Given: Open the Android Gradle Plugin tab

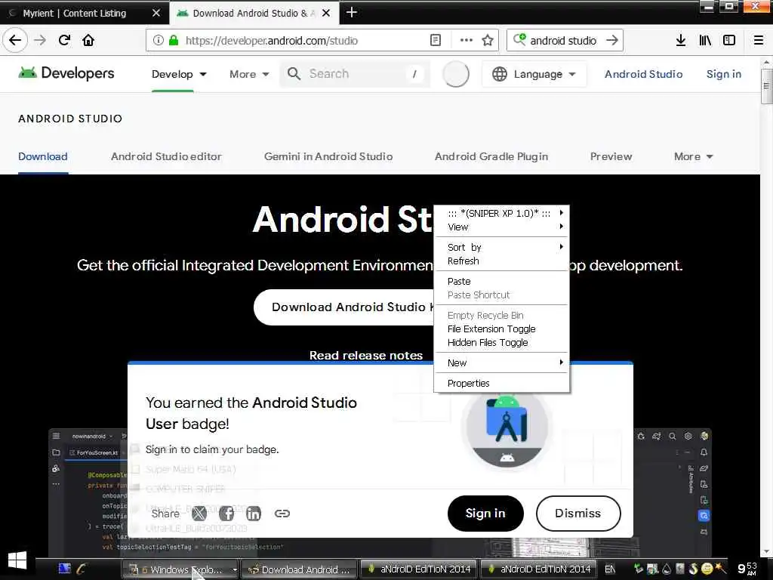Looking at the screenshot, I should click(x=491, y=156).
